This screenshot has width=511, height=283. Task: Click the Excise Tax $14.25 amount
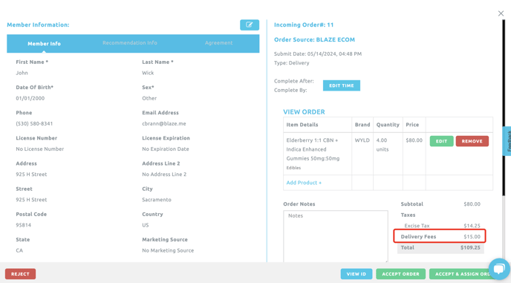coord(472,226)
